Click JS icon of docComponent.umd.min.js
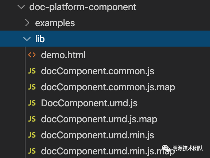 [32, 135]
